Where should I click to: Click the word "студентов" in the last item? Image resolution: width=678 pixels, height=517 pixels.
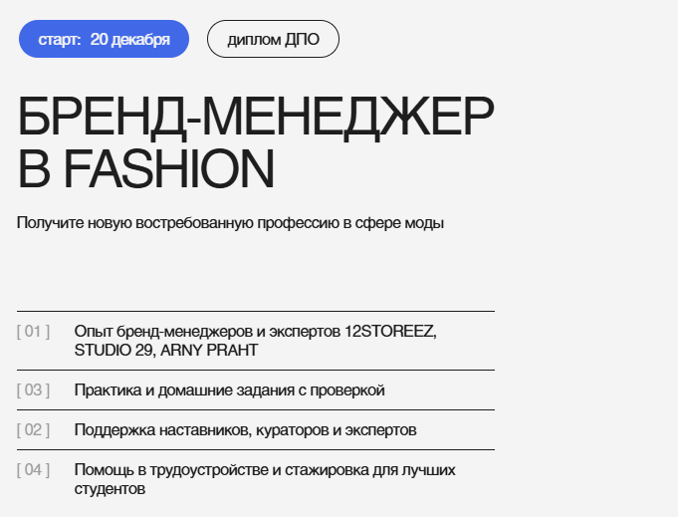[x=110, y=489]
